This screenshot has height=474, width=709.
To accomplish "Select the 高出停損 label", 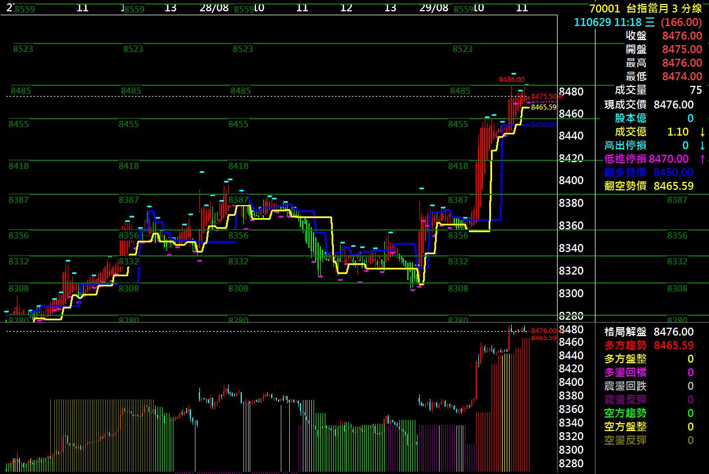I will 625,145.
